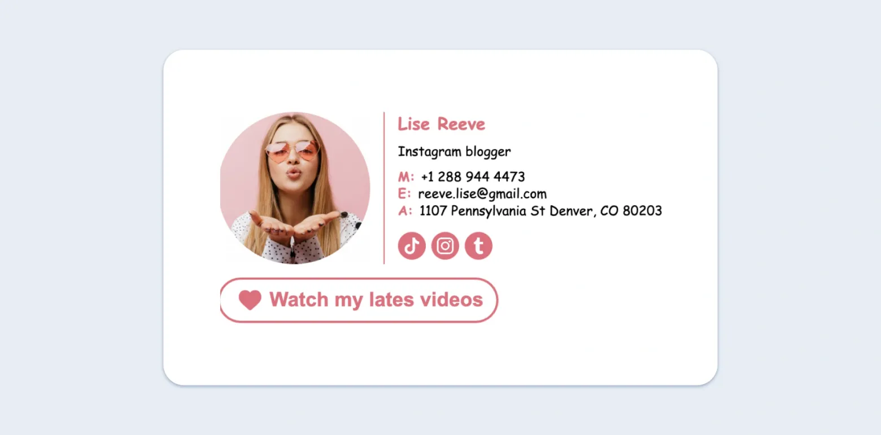Click the circular profile photo
881x435 pixels.
(295, 188)
